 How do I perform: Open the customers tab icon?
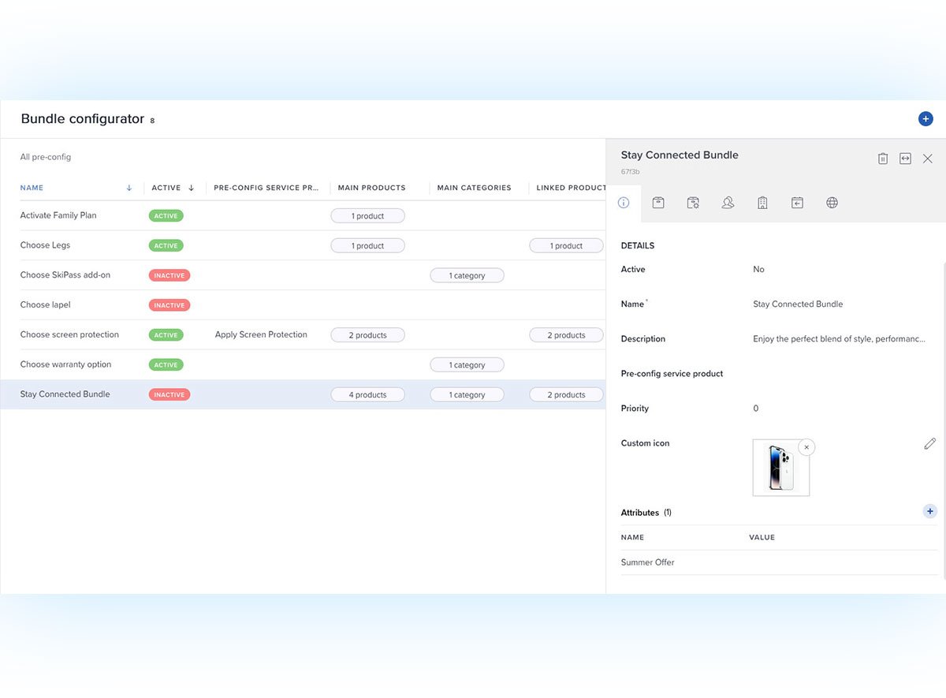click(x=728, y=203)
